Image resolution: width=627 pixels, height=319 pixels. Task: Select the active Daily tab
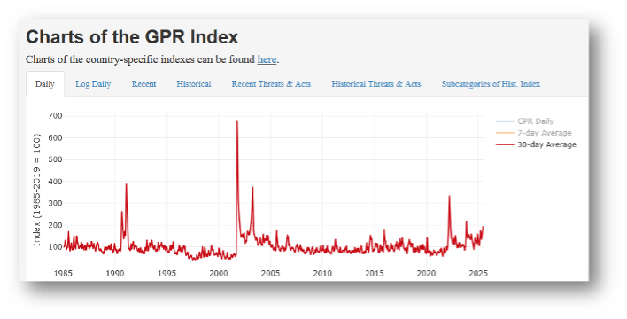pos(45,84)
